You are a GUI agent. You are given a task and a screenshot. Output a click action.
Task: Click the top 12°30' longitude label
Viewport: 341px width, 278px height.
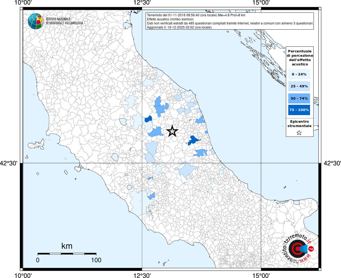(142, 3)
